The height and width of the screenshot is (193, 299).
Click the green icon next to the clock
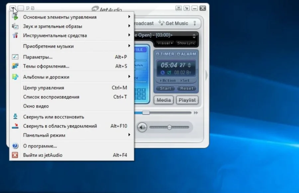click(169, 72)
